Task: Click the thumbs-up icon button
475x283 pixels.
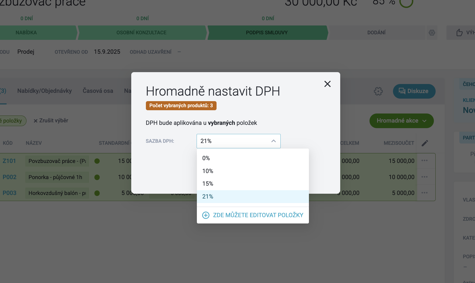Action: click(x=459, y=33)
